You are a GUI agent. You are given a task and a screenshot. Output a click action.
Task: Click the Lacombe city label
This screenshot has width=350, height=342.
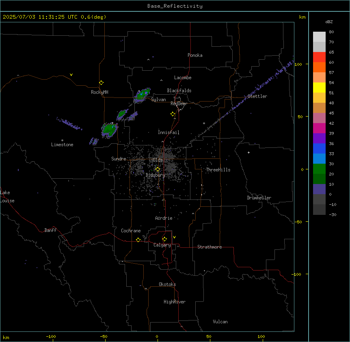pos(183,78)
